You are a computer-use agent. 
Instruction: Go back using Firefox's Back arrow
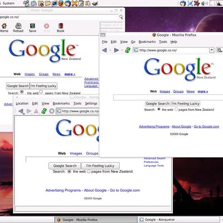(104, 50)
